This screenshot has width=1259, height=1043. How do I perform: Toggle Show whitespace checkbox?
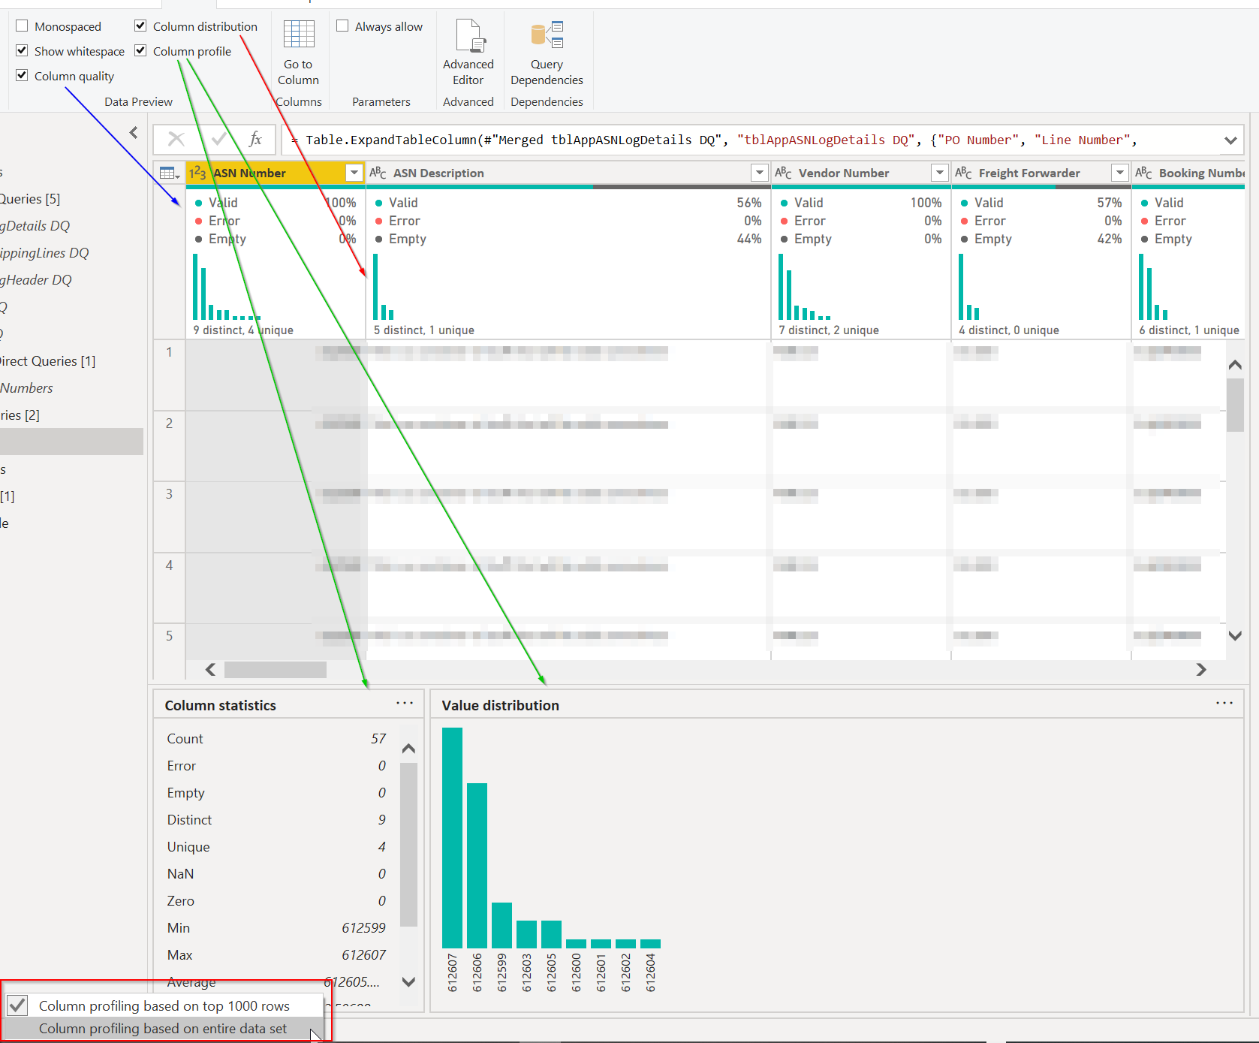tap(22, 51)
